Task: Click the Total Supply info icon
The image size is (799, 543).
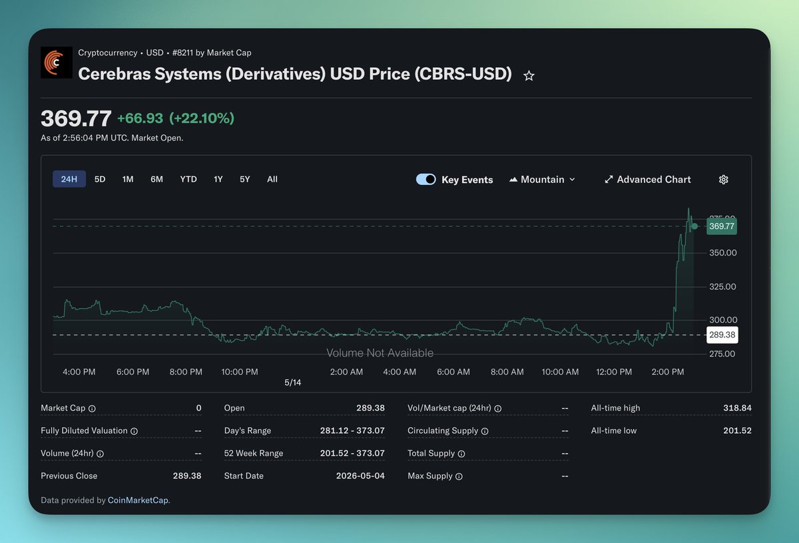Action: (x=461, y=454)
